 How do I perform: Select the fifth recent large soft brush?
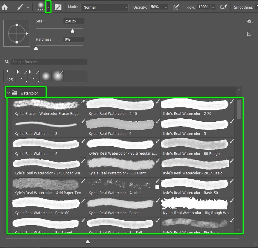58,76
